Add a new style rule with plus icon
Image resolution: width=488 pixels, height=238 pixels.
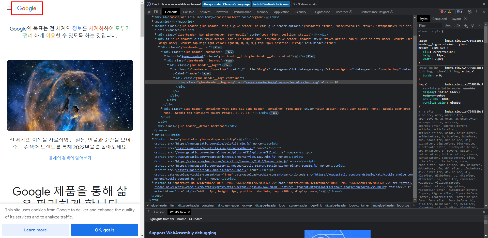pos(466,25)
